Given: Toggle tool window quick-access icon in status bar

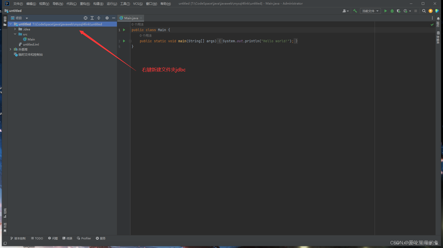Looking at the screenshot, I should click(x=5, y=243).
